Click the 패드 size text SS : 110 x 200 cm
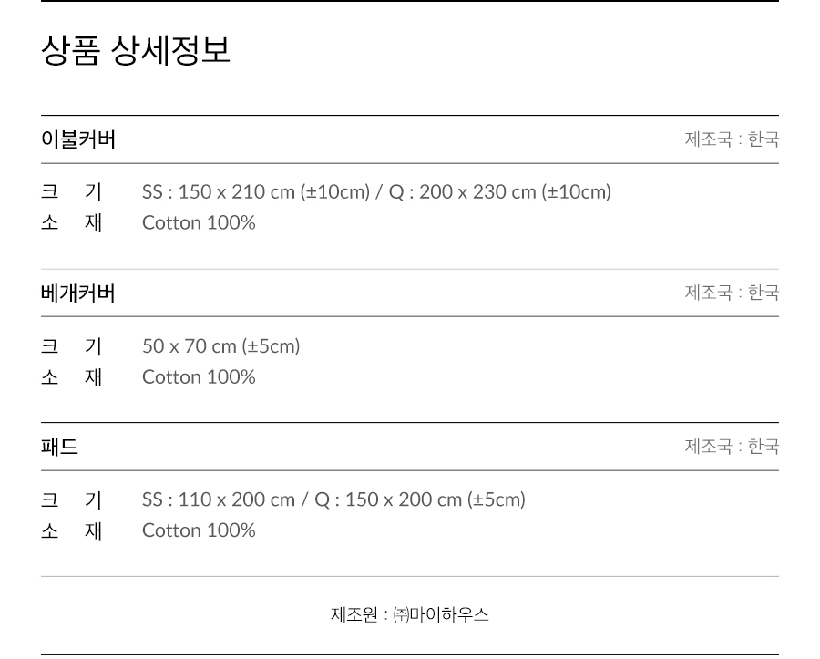 click(333, 499)
